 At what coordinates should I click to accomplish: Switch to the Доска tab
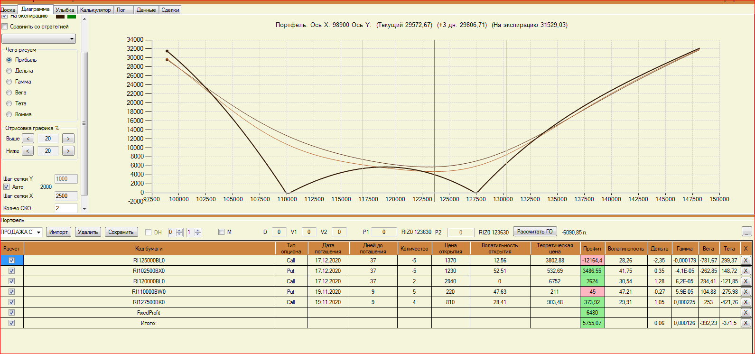8,10
